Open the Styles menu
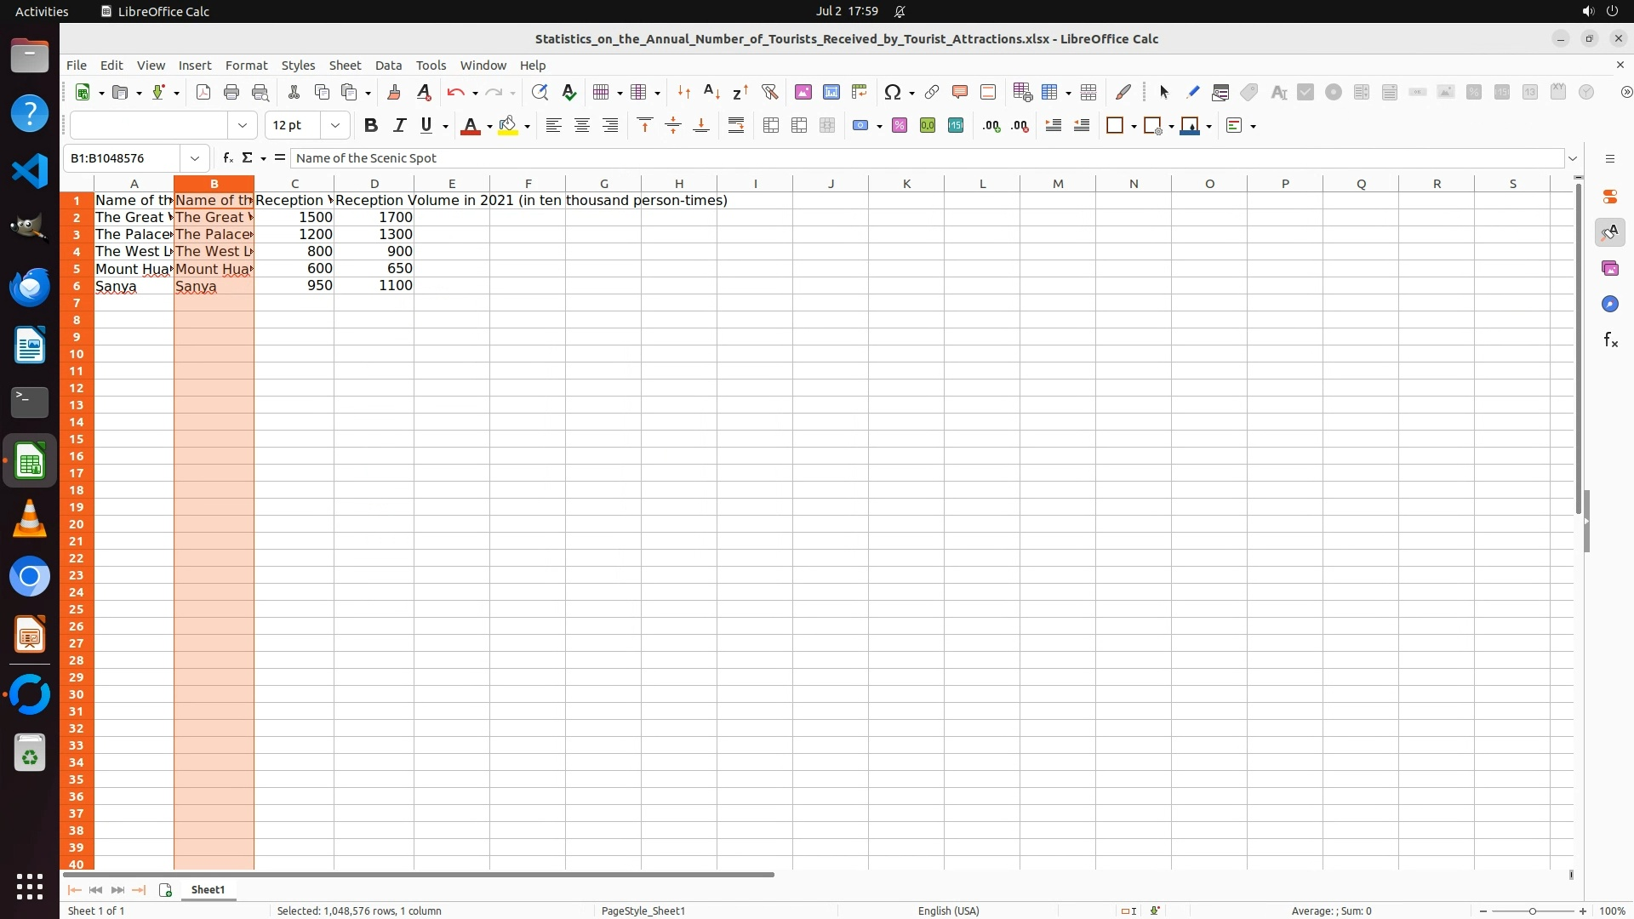The width and height of the screenshot is (1634, 919). (x=298, y=66)
